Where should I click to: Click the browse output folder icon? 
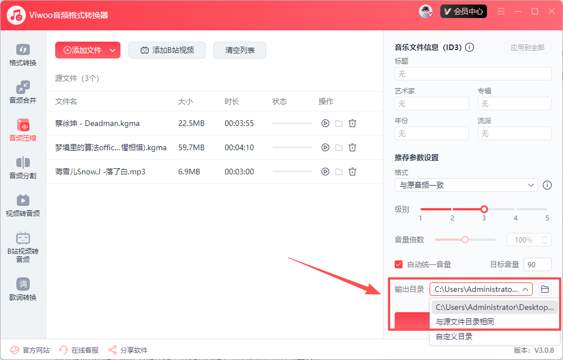pyautogui.click(x=544, y=289)
